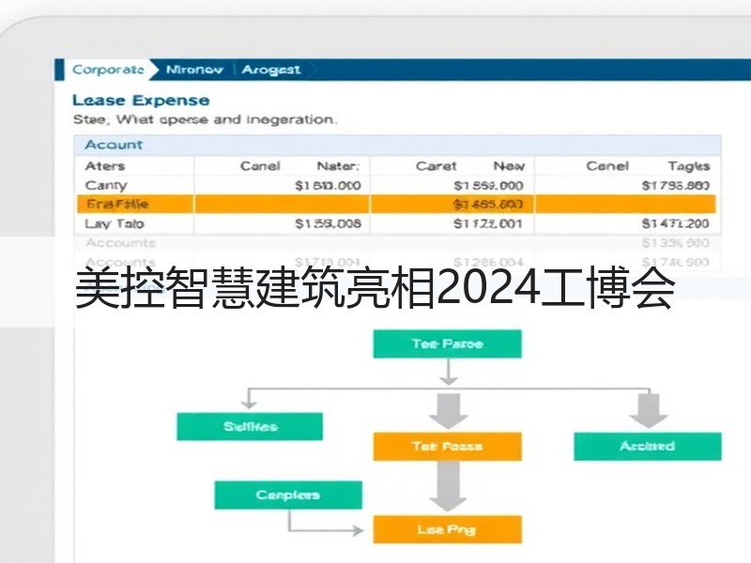Screen dimensions: 751x563
Task: Select the Lay Talo row label
Action: [x=114, y=224]
